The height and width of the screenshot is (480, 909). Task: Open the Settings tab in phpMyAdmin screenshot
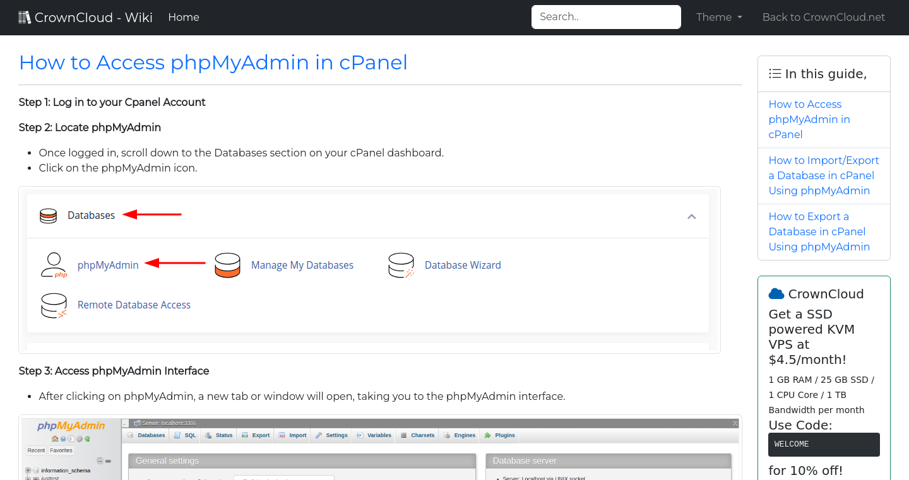click(332, 435)
